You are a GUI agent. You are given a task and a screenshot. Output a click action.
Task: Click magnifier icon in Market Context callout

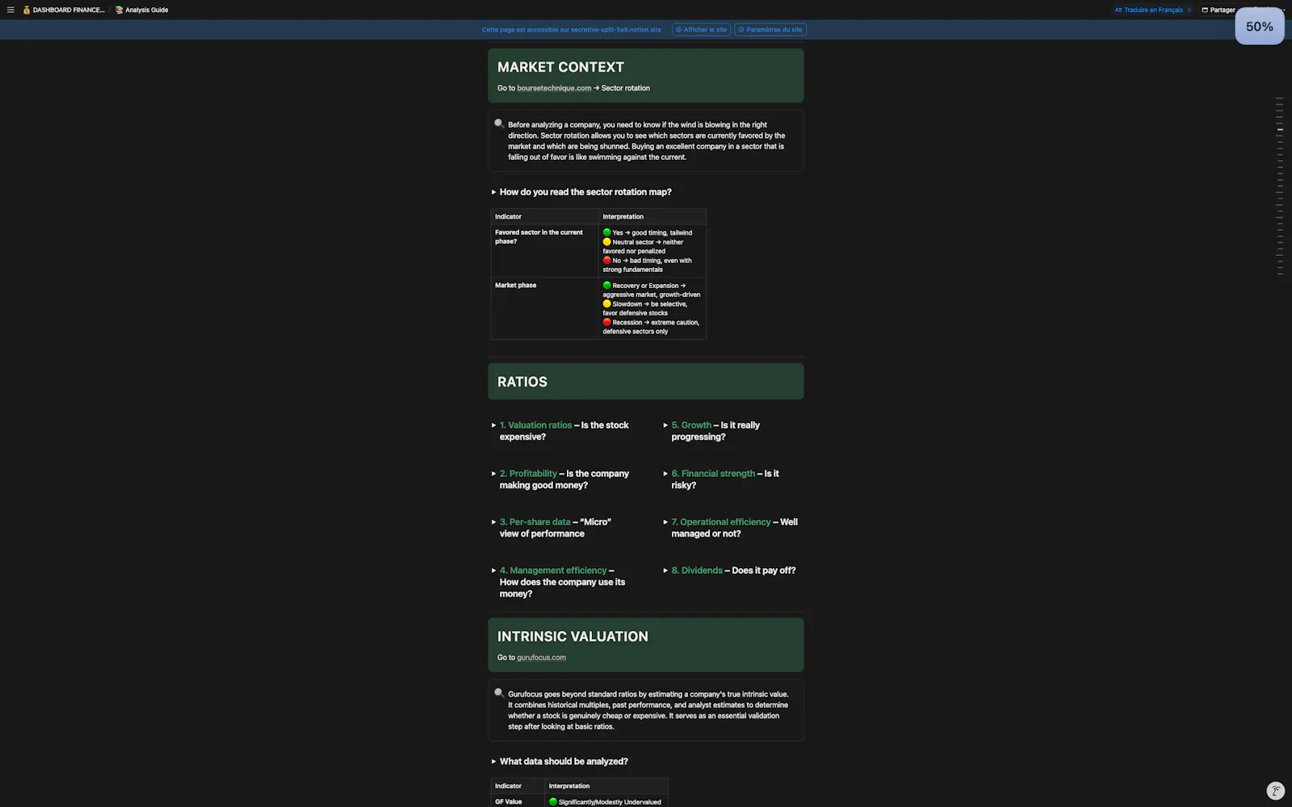[x=499, y=124]
